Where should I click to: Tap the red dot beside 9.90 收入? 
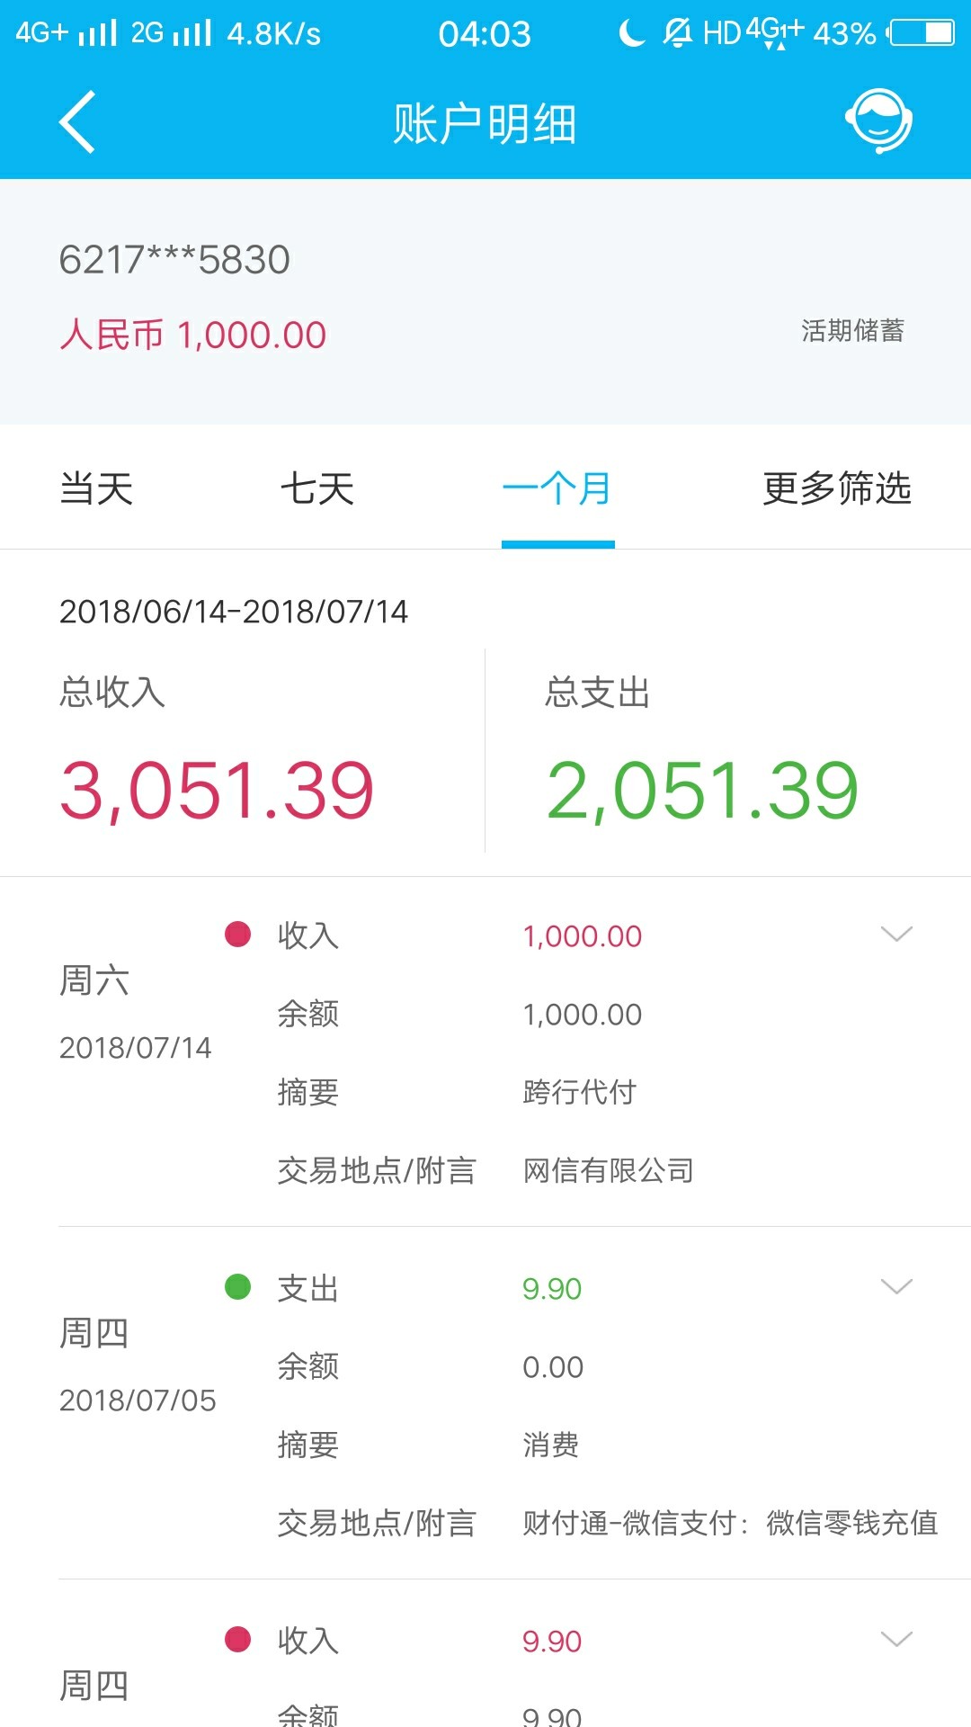point(237,1640)
